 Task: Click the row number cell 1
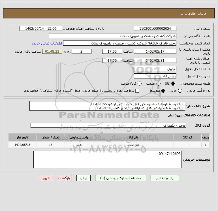pos(206,145)
